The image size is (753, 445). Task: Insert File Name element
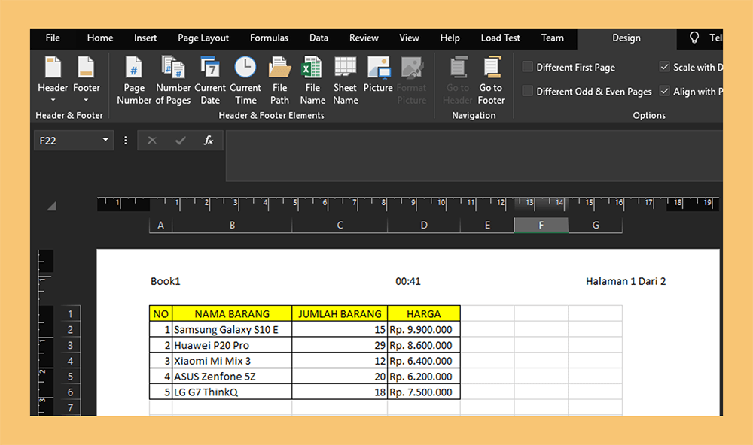[x=312, y=80]
